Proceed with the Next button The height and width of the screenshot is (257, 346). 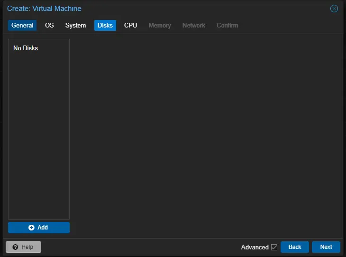[326, 247]
